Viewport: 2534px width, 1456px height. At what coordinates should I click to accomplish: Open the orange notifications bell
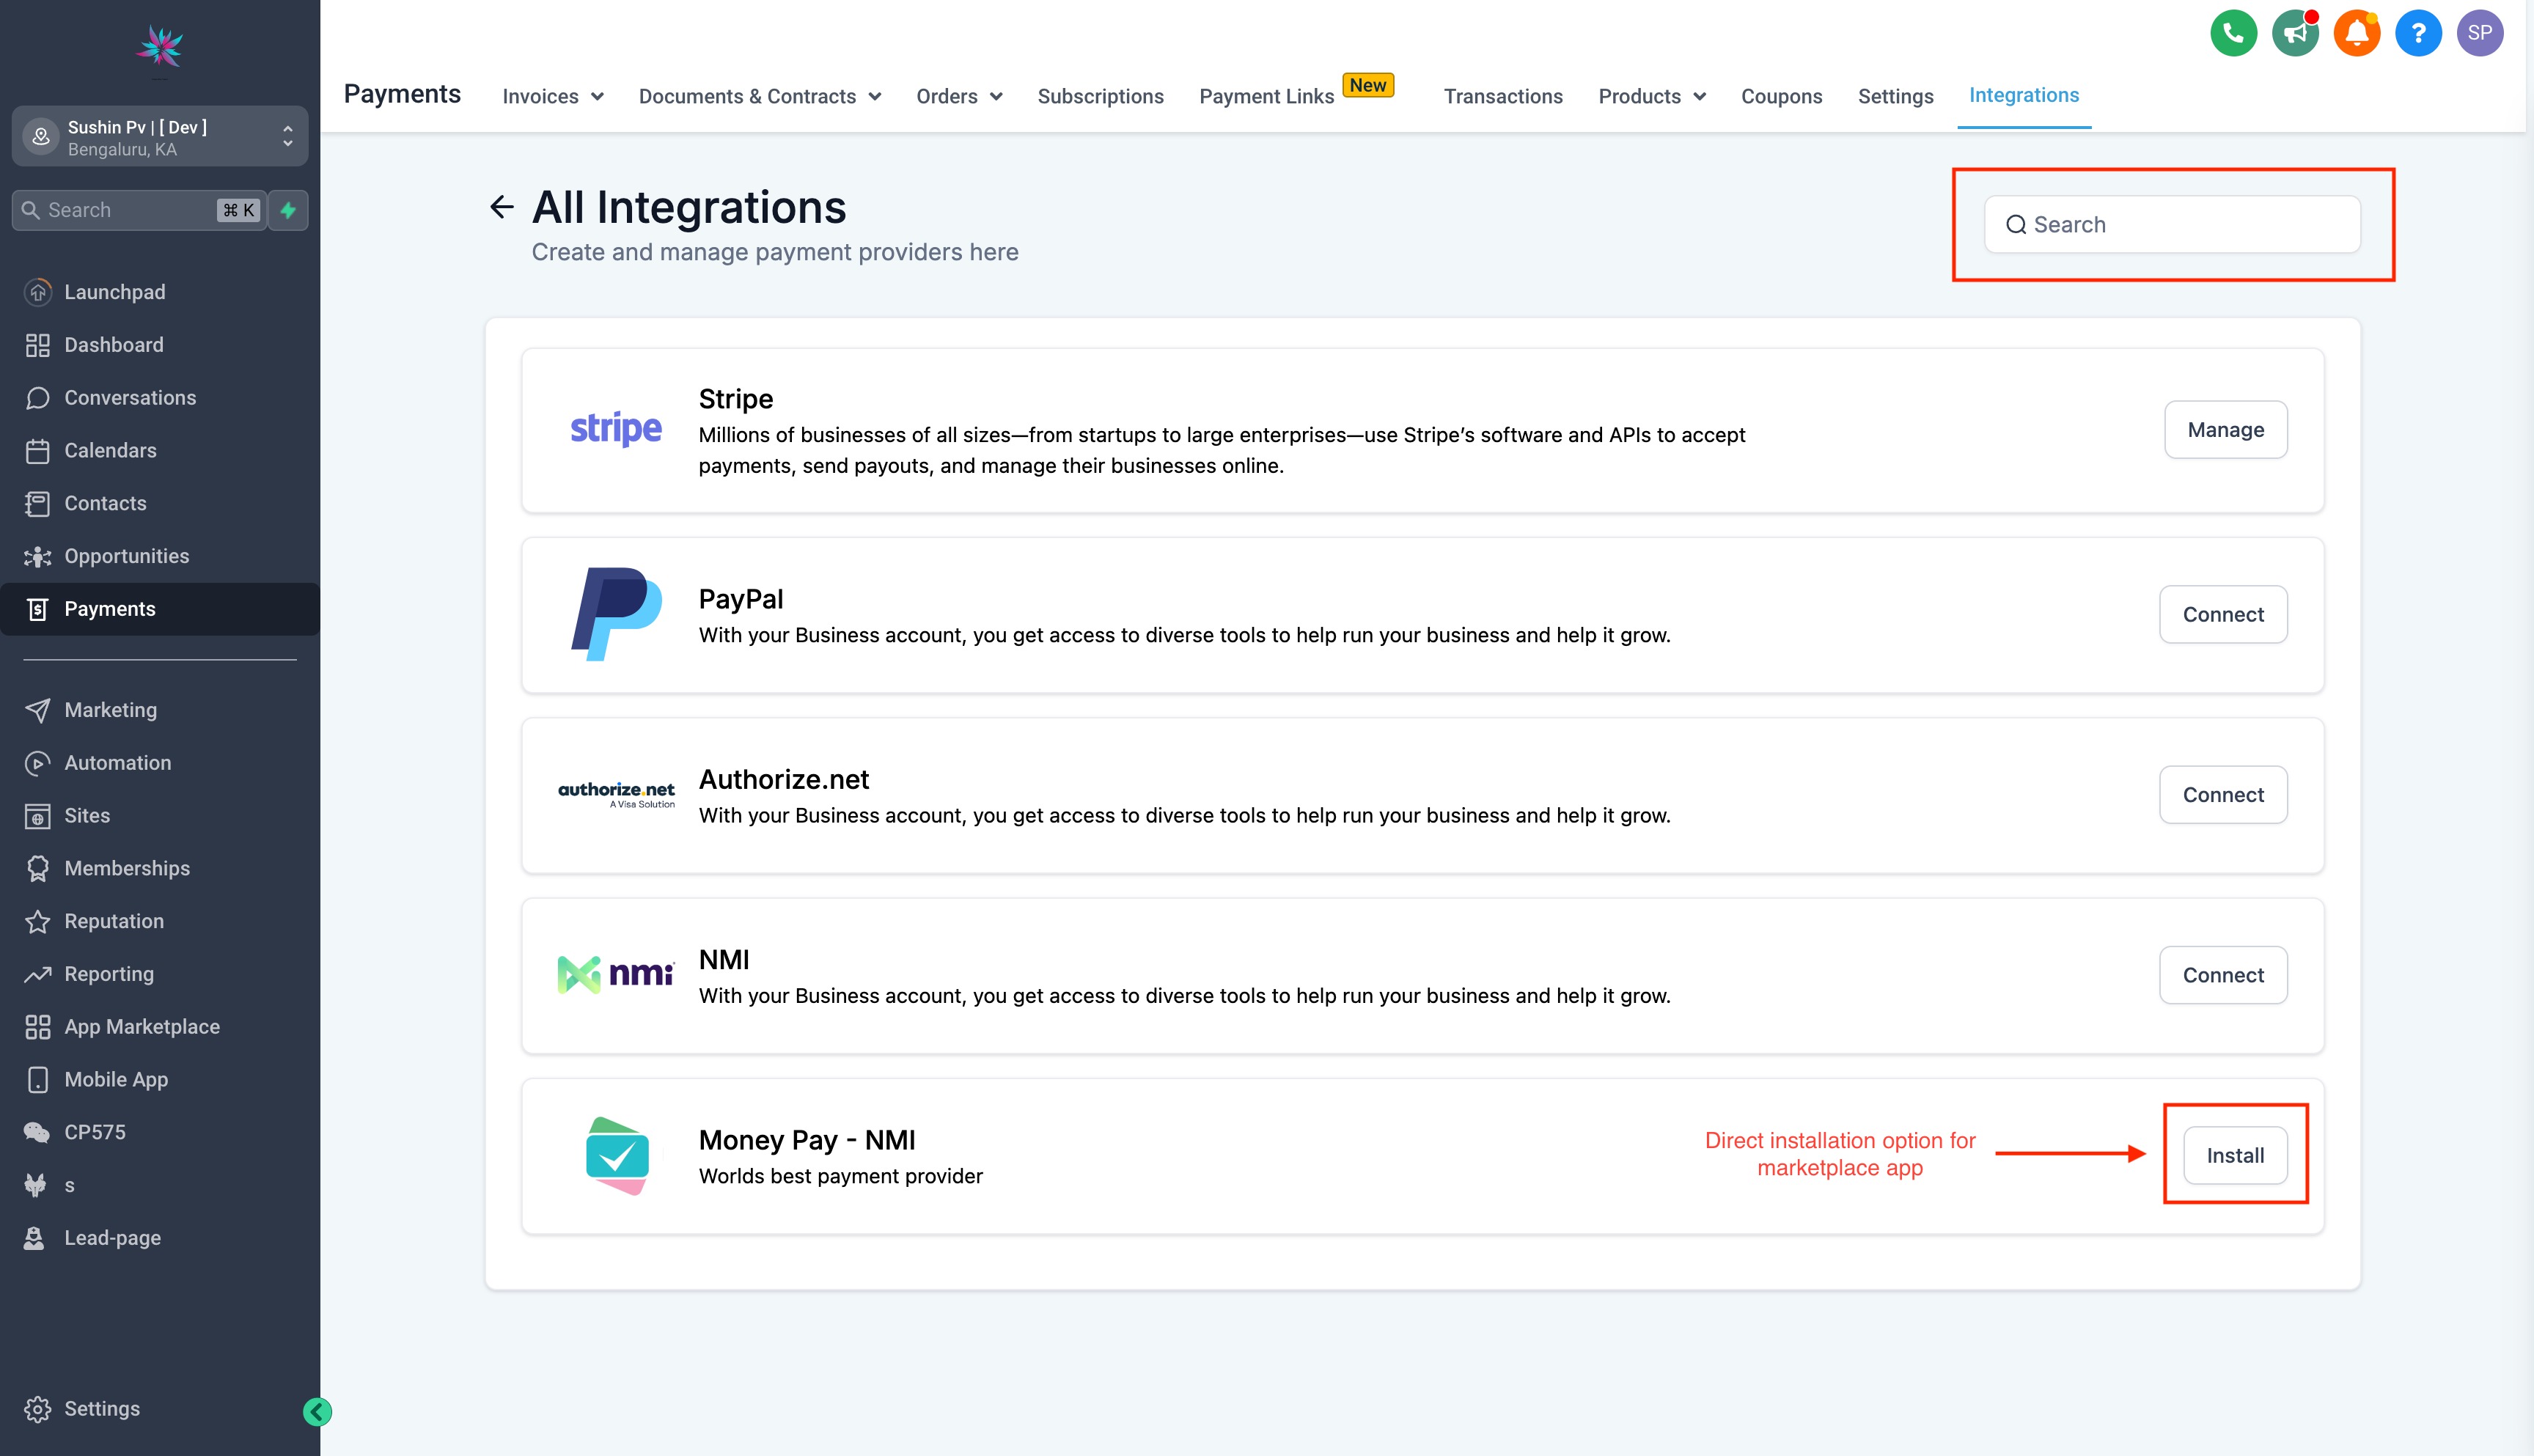click(2357, 33)
